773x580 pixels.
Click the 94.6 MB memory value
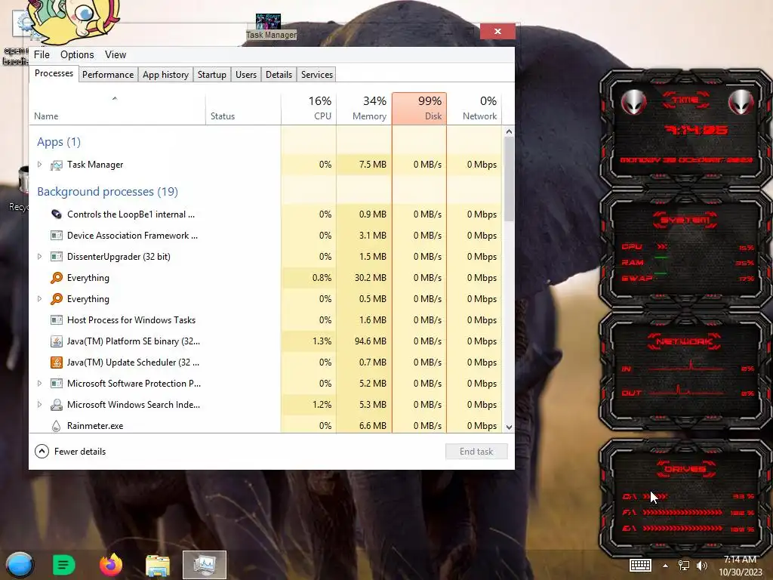point(370,341)
